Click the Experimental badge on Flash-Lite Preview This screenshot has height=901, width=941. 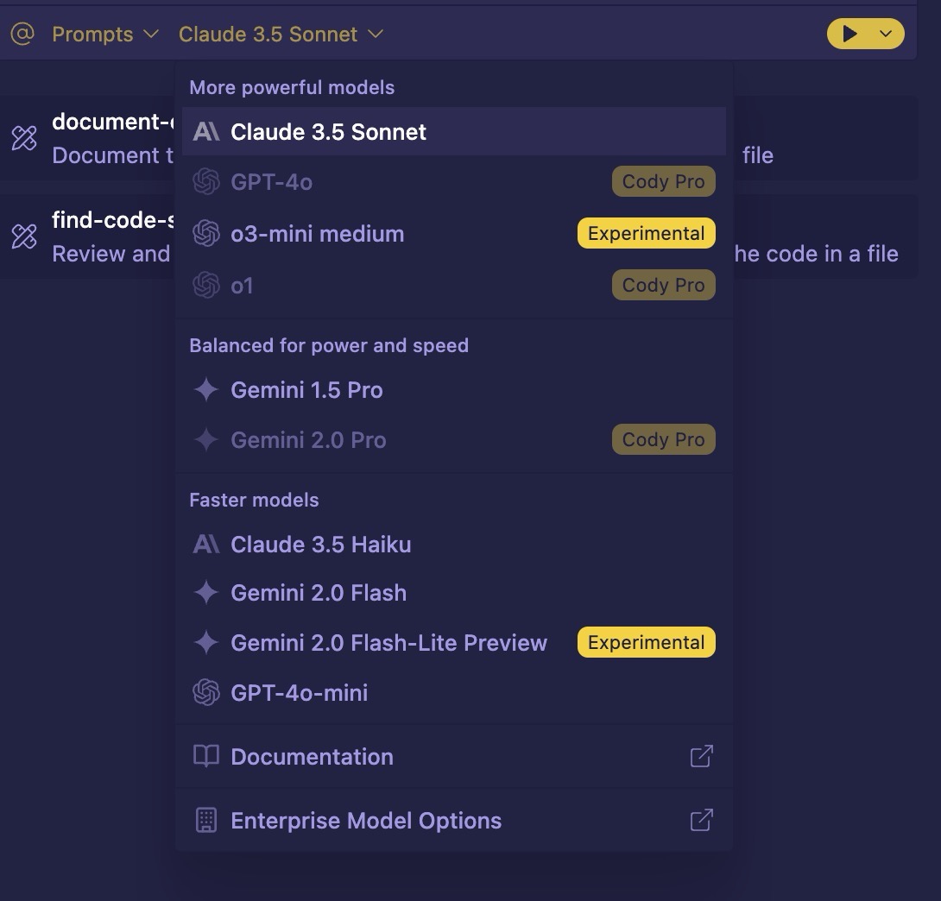(x=647, y=642)
